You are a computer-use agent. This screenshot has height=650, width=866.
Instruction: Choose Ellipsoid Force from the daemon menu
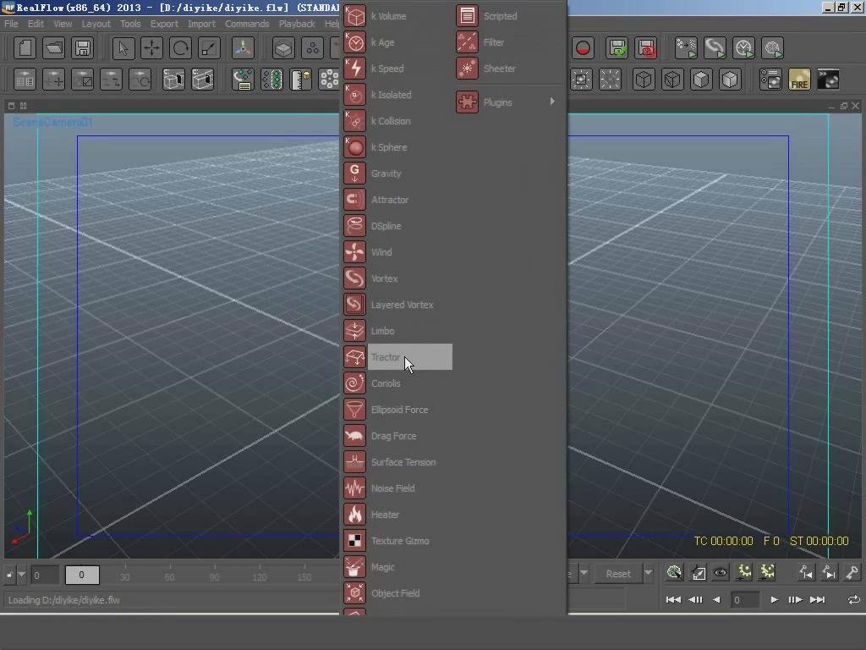coord(397,410)
